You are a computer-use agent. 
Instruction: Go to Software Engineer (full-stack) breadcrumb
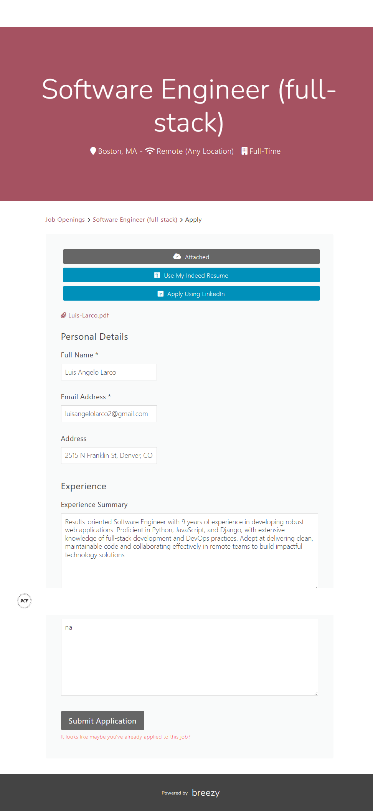pyautogui.click(x=135, y=220)
